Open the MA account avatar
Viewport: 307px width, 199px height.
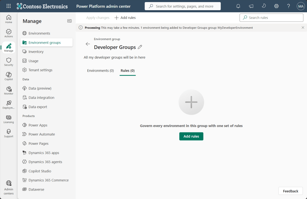pyautogui.click(x=301, y=6)
